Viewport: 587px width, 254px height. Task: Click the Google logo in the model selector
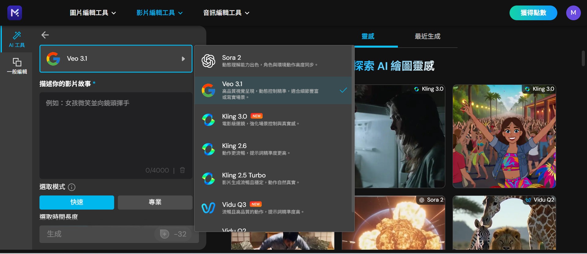pyautogui.click(x=53, y=59)
